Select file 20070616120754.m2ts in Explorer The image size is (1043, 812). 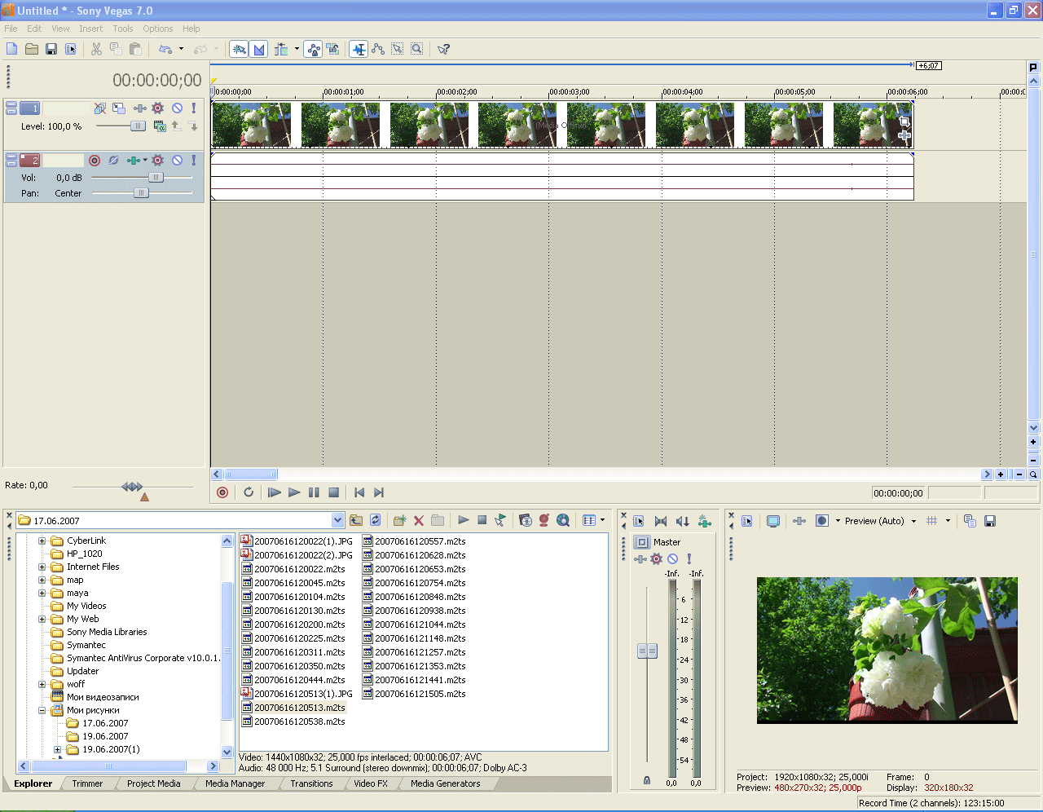(x=420, y=583)
